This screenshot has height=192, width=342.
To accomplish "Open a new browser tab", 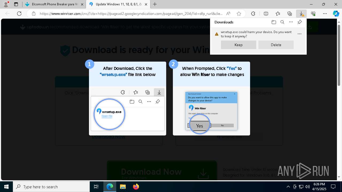I will tap(155, 4).
